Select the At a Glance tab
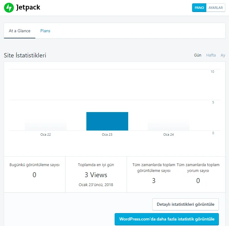The image size is (229, 226). (x=20, y=31)
